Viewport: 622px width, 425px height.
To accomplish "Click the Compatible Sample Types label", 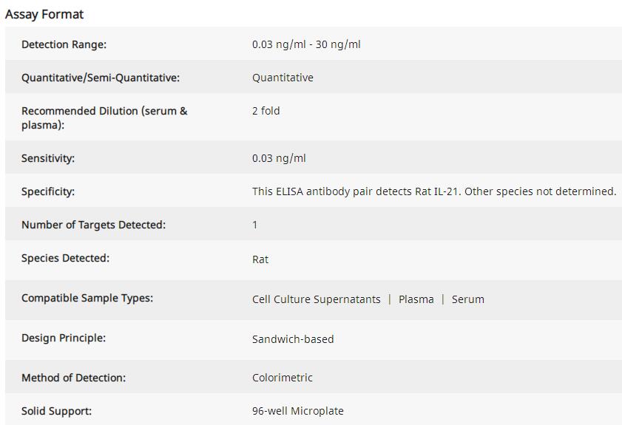I will click(87, 298).
